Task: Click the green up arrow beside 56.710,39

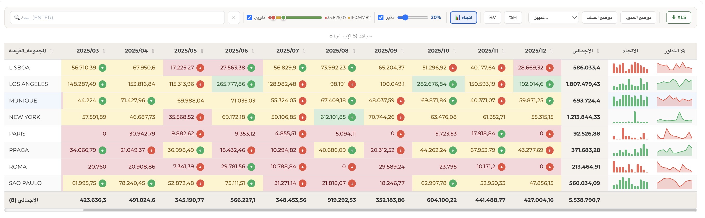Action: pyautogui.click(x=102, y=68)
